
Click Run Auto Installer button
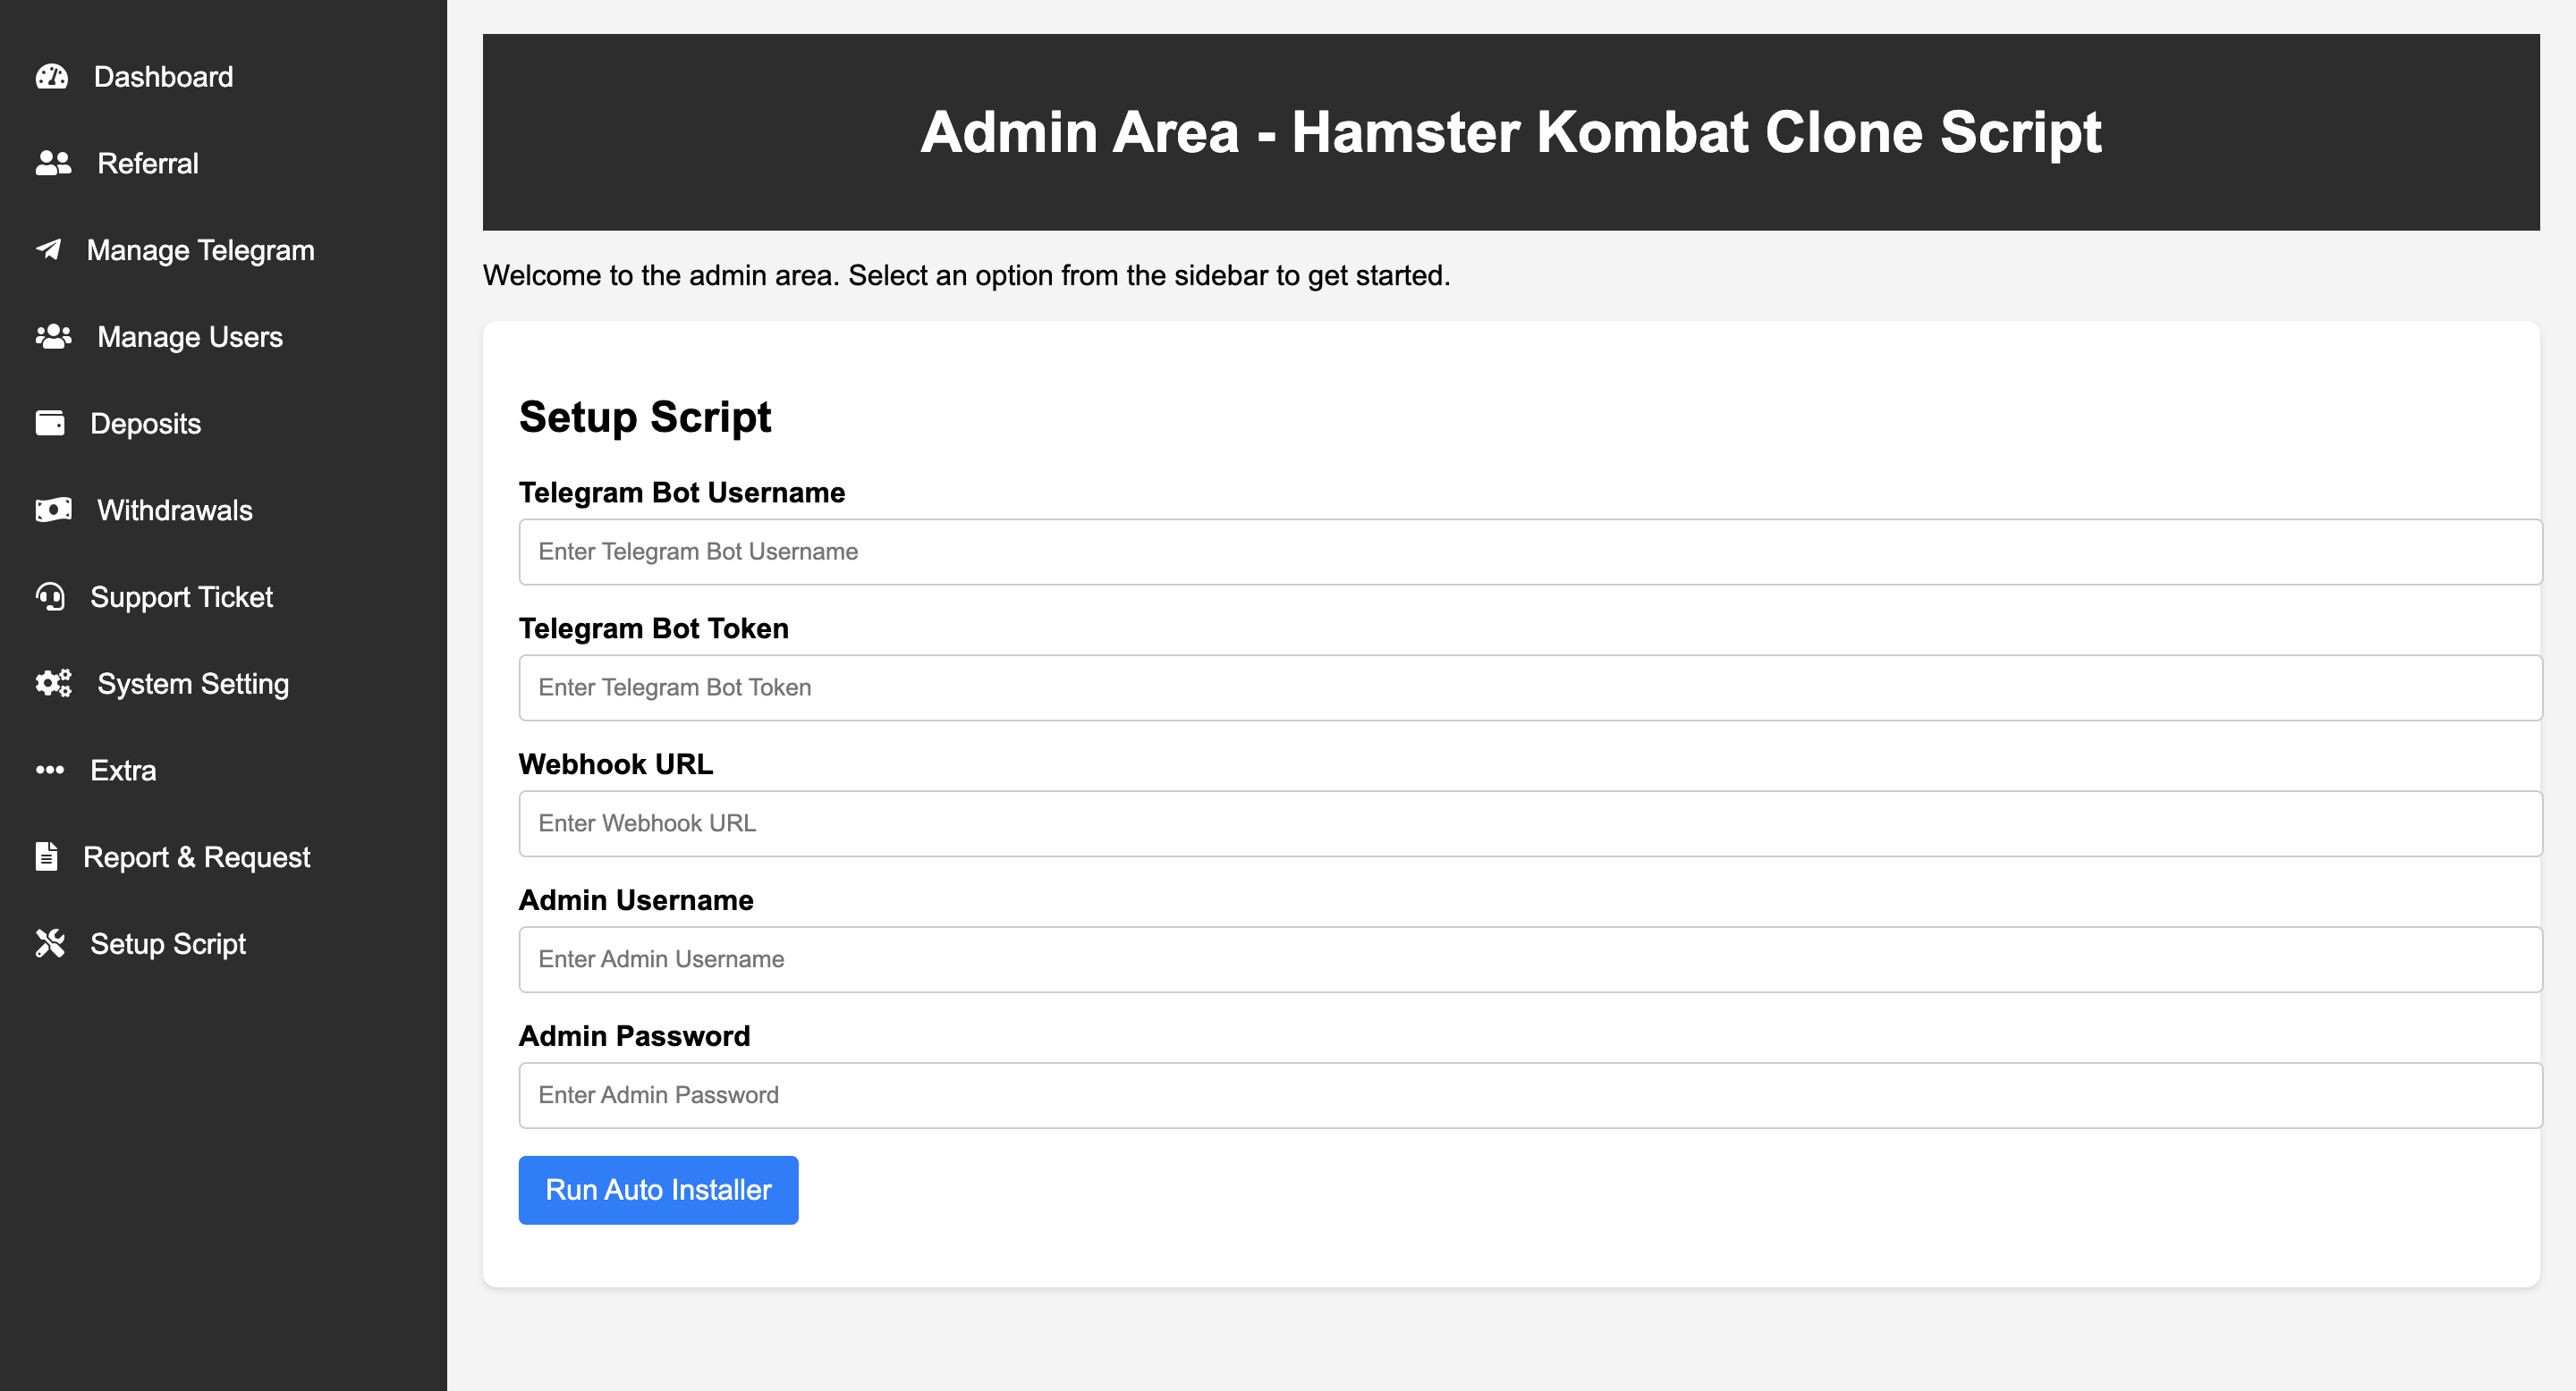coord(660,1187)
